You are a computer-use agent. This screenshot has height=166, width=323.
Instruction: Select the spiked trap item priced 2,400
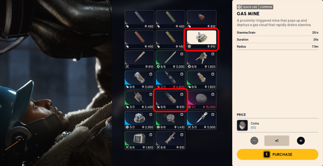coord(140,100)
